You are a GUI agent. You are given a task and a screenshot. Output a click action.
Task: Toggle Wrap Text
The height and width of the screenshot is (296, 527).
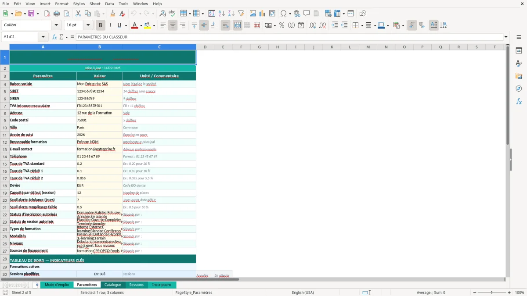pos(225,25)
